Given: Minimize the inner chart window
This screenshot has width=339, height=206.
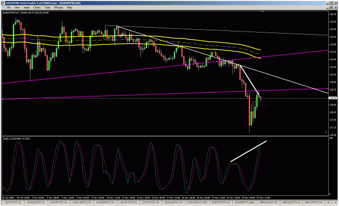Looking at the screenshot, I should pyautogui.click(x=328, y=8).
